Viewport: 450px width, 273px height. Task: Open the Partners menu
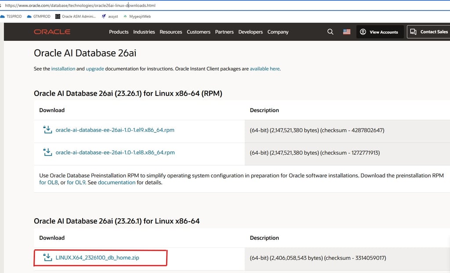(x=225, y=32)
